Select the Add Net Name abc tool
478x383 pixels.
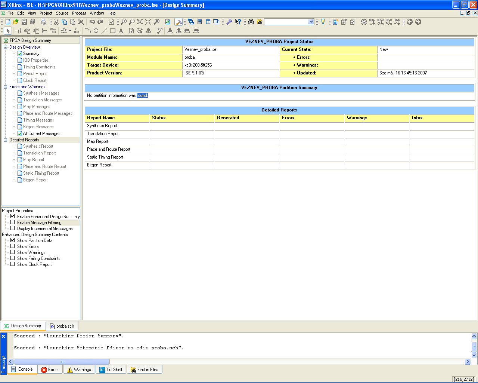(x=27, y=31)
